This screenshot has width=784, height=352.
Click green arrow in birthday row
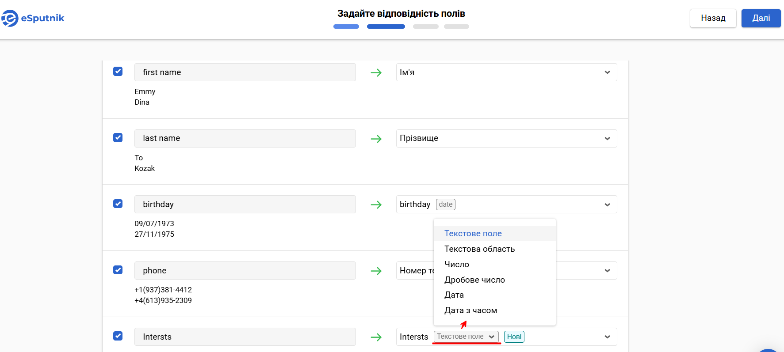pyautogui.click(x=376, y=204)
